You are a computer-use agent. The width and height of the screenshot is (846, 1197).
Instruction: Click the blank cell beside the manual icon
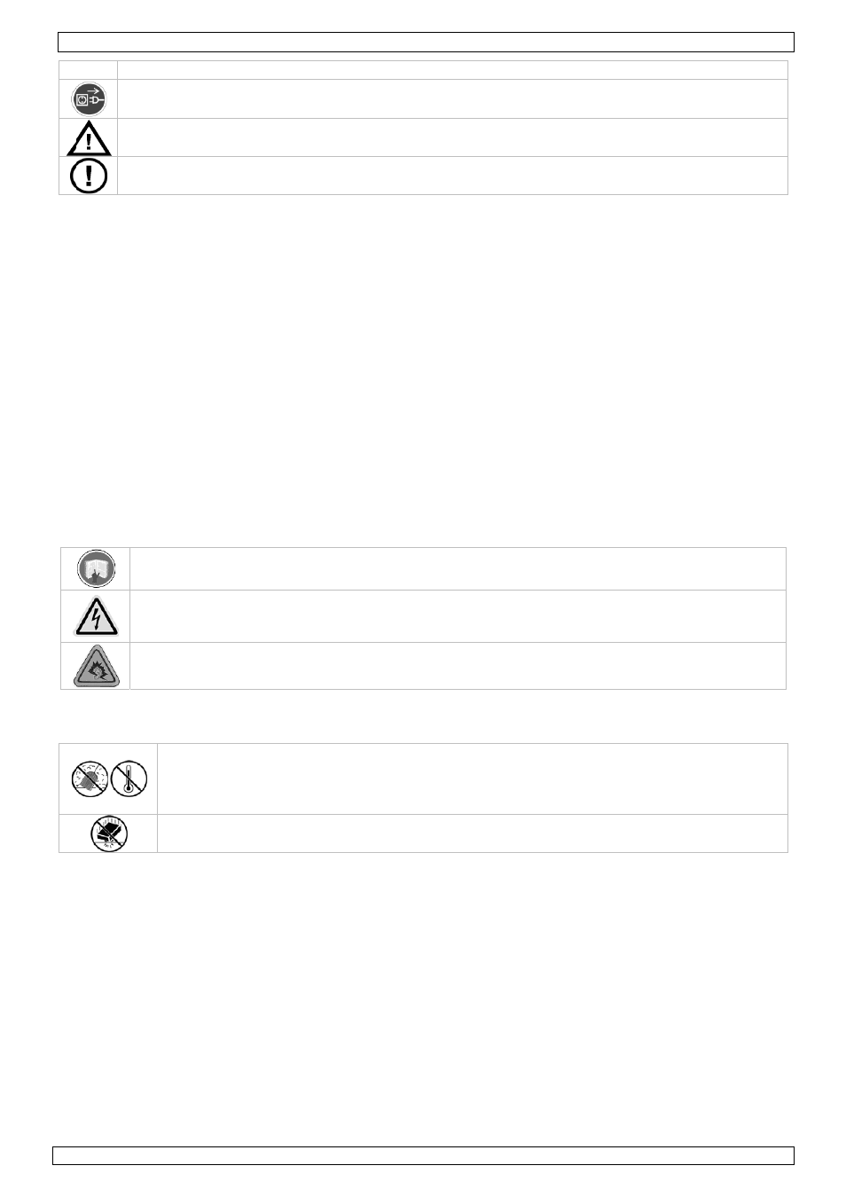(458, 568)
